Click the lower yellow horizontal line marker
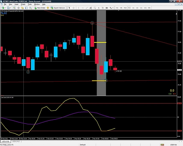The image size is (183, 146). pyautogui.click(x=99, y=81)
